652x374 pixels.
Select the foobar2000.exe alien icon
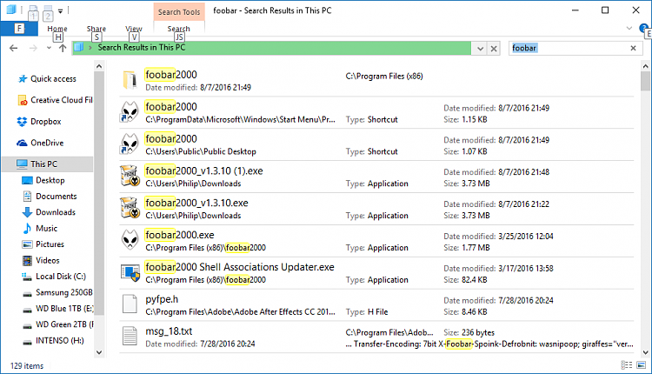pyautogui.click(x=130, y=240)
